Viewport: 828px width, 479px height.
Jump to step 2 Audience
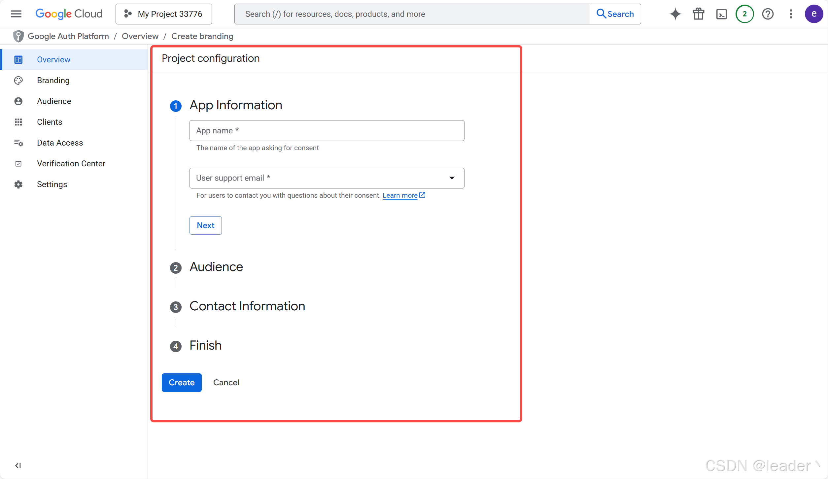click(216, 267)
